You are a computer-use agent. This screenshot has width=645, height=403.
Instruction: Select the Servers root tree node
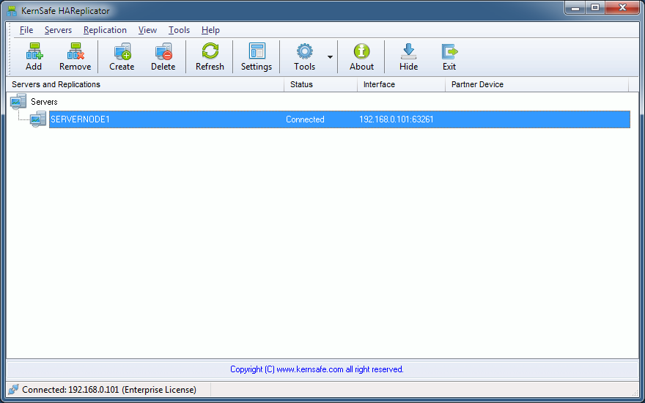[44, 102]
